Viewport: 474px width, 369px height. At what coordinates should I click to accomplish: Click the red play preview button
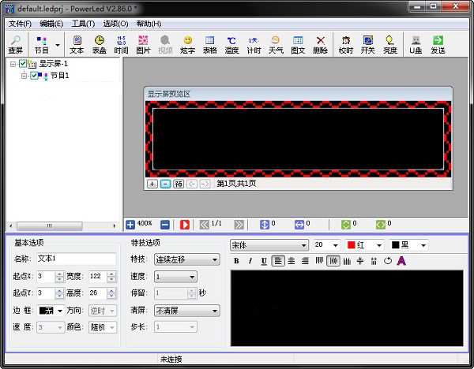pyautogui.click(x=185, y=225)
